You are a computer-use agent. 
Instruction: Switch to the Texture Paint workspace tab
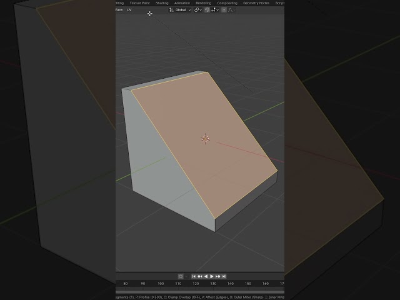click(139, 3)
